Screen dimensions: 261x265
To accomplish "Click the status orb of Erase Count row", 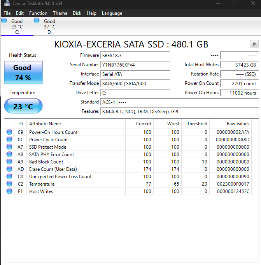I will tap(9, 169).
